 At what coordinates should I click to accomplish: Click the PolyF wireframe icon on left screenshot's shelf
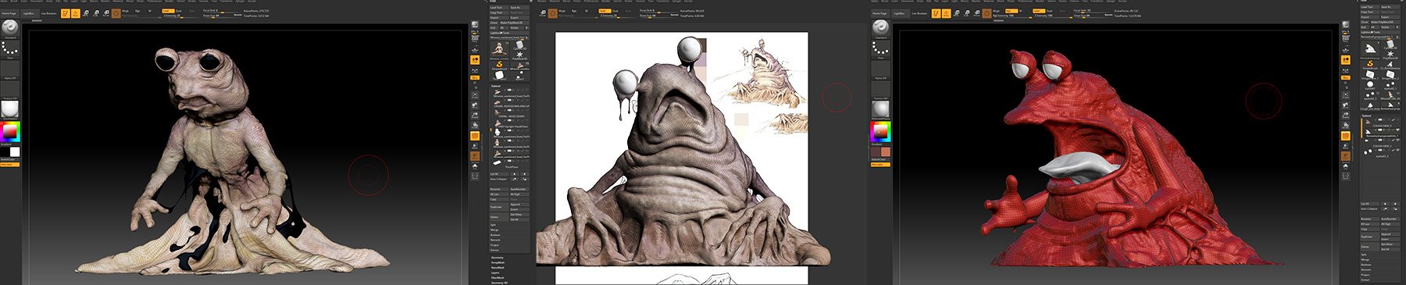475,135
